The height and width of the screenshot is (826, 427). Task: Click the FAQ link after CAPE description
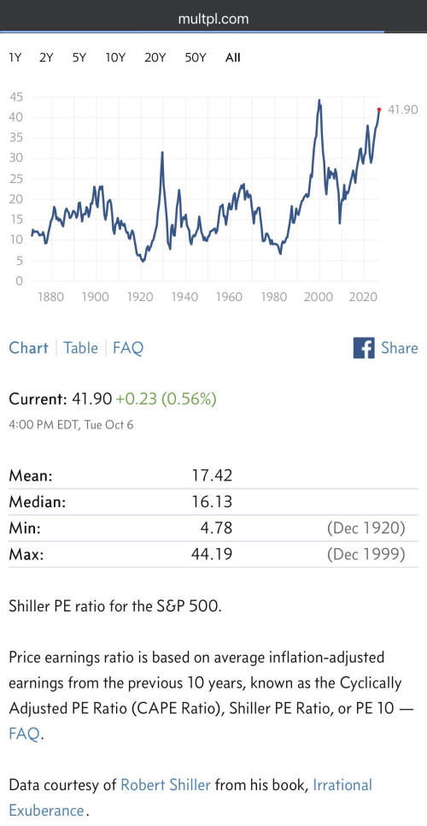(x=24, y=734)
